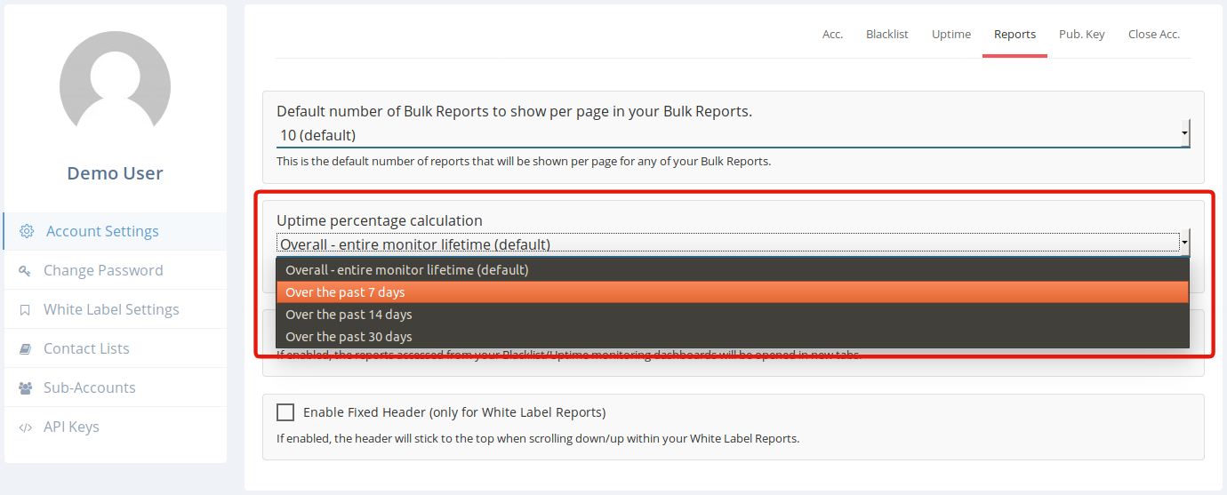Switch to the Uptime tab

point(951,34)
